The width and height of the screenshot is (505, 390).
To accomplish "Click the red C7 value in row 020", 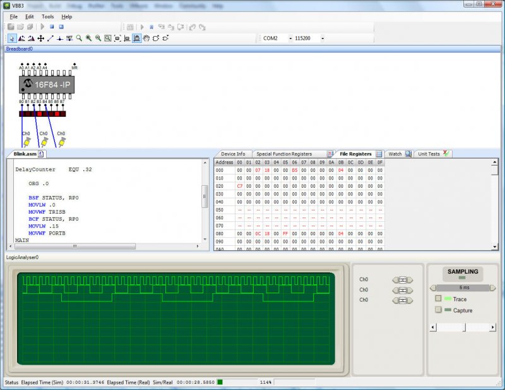I will pyautogui.click(x=240, y=186).
